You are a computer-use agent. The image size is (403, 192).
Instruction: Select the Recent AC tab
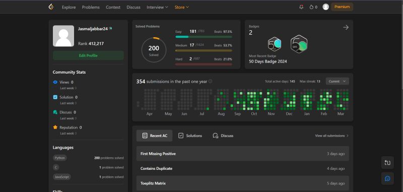click(x=155, y=136)
